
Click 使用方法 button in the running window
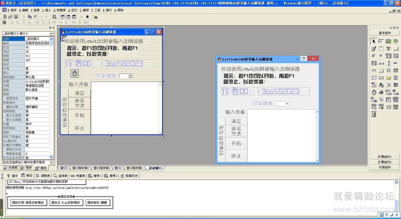236,131
